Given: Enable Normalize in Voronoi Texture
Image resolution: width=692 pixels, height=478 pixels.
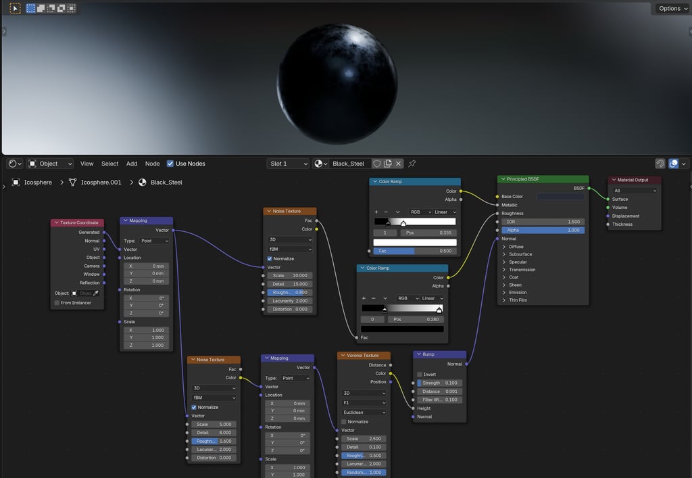Looking at the screenshot, I should pyautogui.click(x=344, y=422).
